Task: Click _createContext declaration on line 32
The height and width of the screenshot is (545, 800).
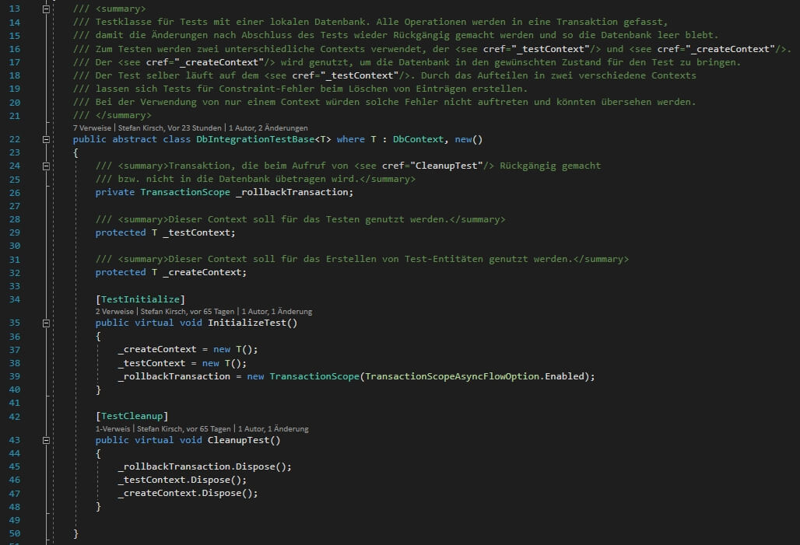Action: pyautogui.click(x=202, y=272)
